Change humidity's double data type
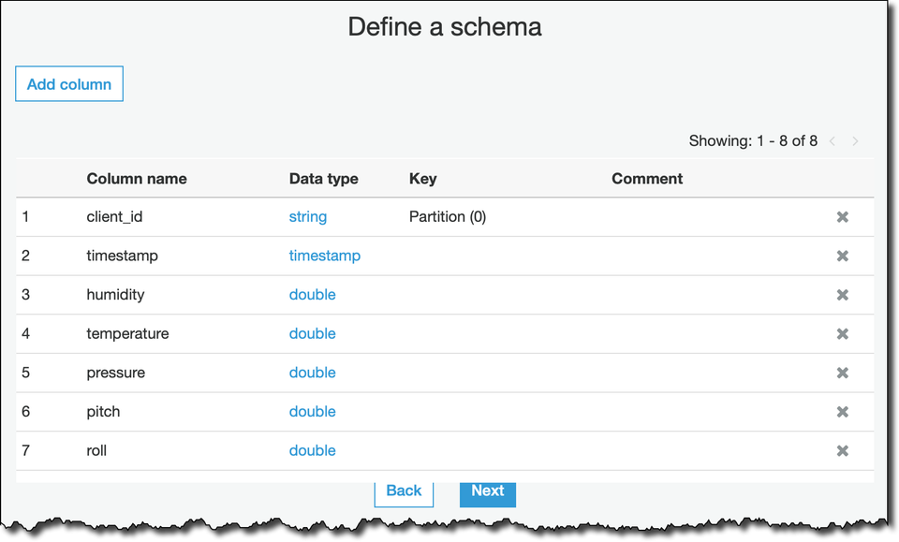 coord(312,295)
